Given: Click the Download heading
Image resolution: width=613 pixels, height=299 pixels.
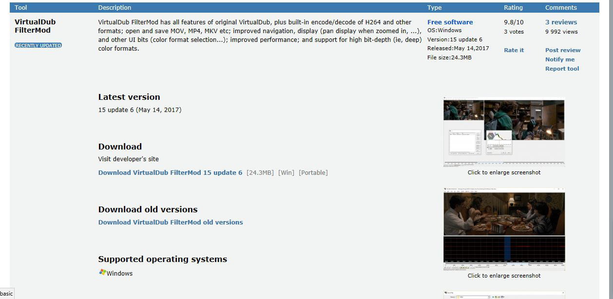Looking at the screenshot, I should coord(120,147).
